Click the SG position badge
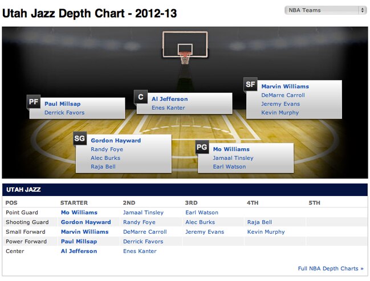 click(x=80, y=139)
